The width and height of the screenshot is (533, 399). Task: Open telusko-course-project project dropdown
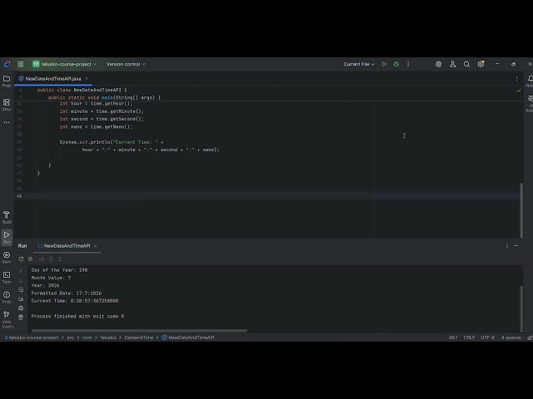(x=64, y=64)
